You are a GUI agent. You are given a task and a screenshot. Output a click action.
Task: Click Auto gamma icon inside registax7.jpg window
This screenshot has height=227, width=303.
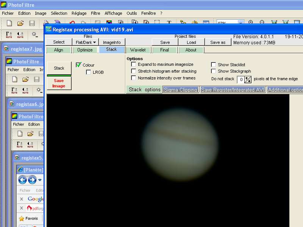tap(14, 90)
